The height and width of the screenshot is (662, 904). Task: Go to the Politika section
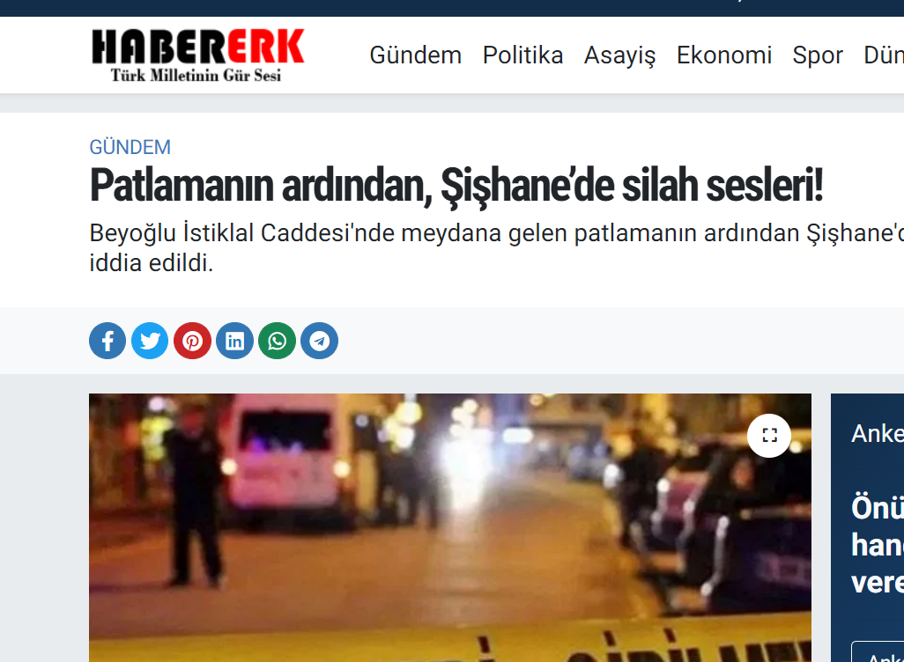point(522,55)
